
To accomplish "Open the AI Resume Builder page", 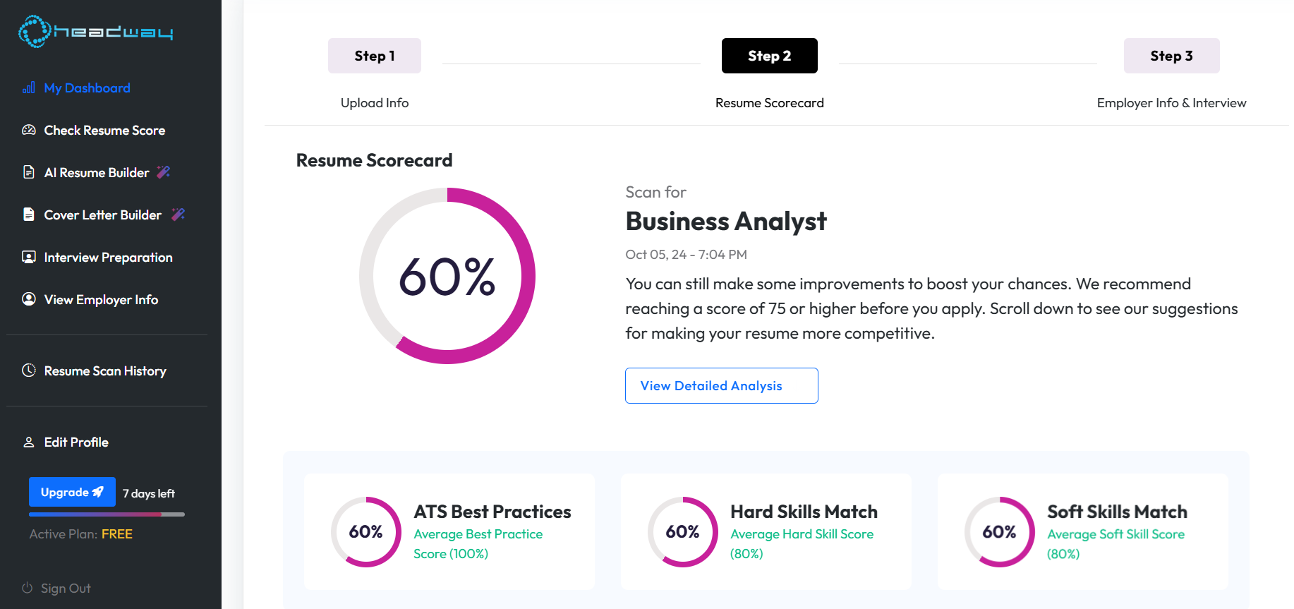I will tap(97, 173).
